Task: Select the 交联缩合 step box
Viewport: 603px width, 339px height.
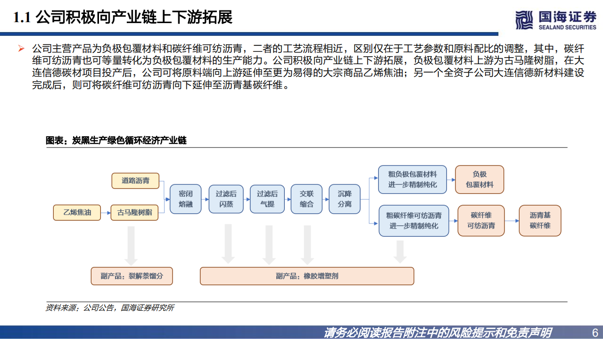Action: (x=306, y=198)
